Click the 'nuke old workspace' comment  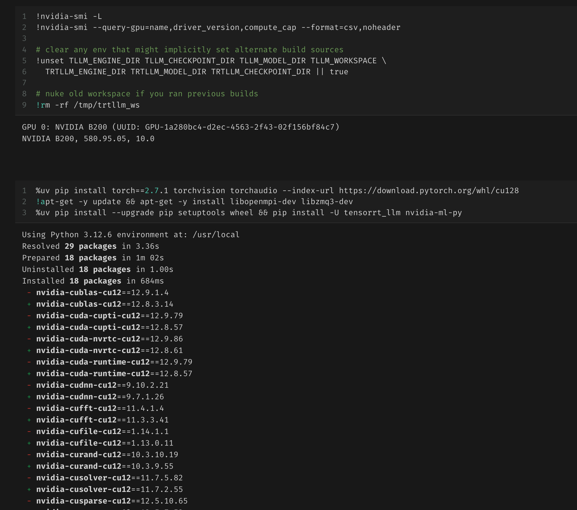pyautogui.click(x=147, y=94)
